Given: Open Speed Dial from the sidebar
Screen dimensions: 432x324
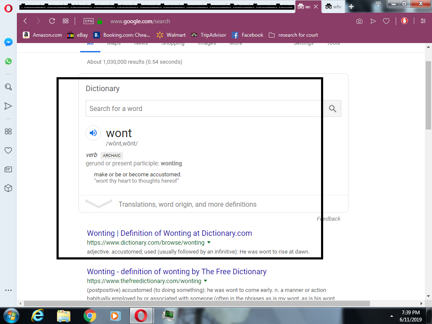Looking at the screenshot, I should click(8, 132).
